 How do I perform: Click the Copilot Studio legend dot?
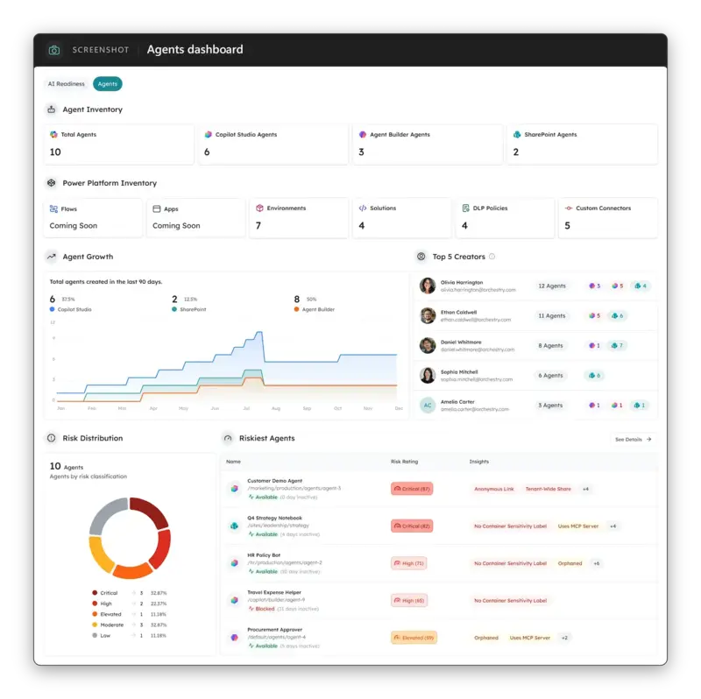point(53,309)
